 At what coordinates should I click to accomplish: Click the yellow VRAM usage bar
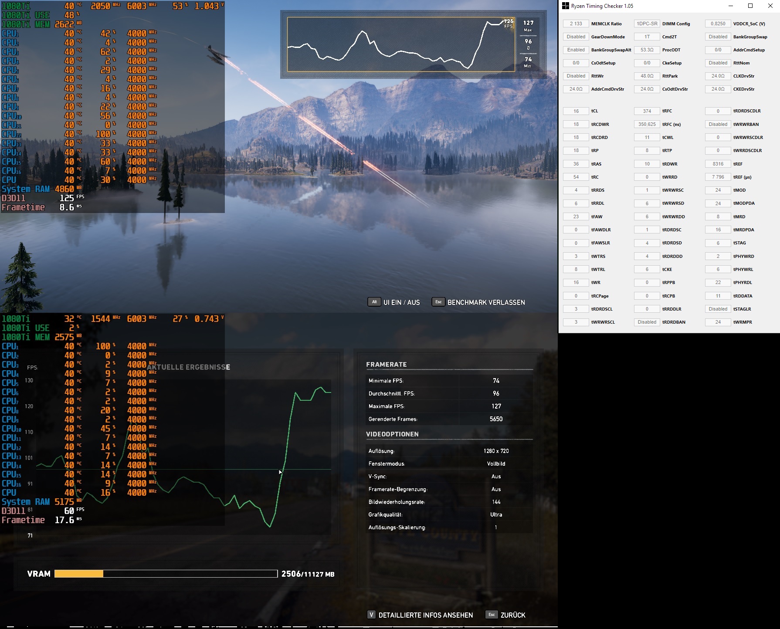tap(79, 574)
